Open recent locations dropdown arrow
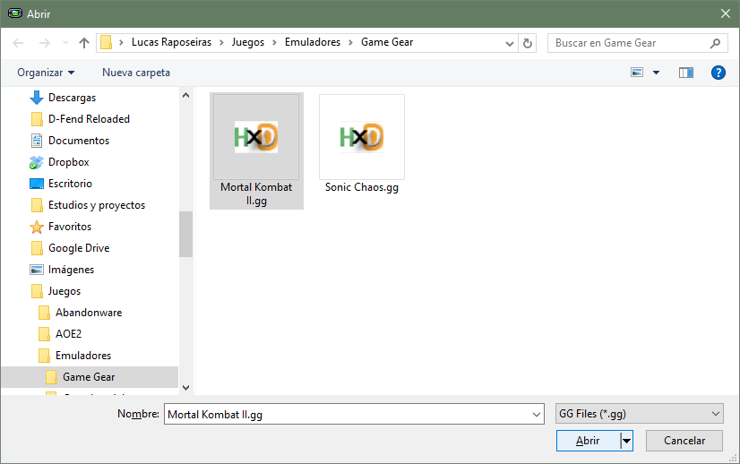Viewport: 740px width, 464px height. tap(65, 43)
